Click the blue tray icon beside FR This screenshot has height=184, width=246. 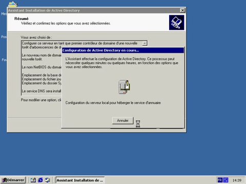[x=225, y=180]
